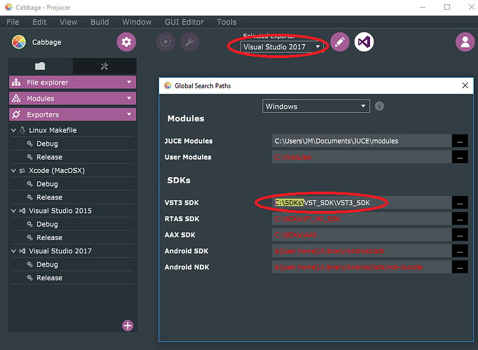Browse for Android SDK folder
The width and height of the screenshot is (478, 350).
(x=460, y=251)
